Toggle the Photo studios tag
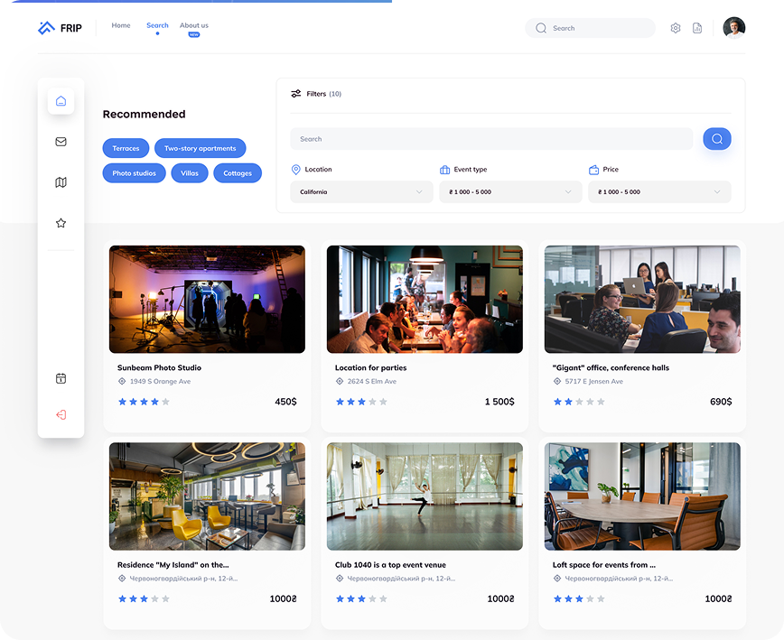 coord(134,172)
